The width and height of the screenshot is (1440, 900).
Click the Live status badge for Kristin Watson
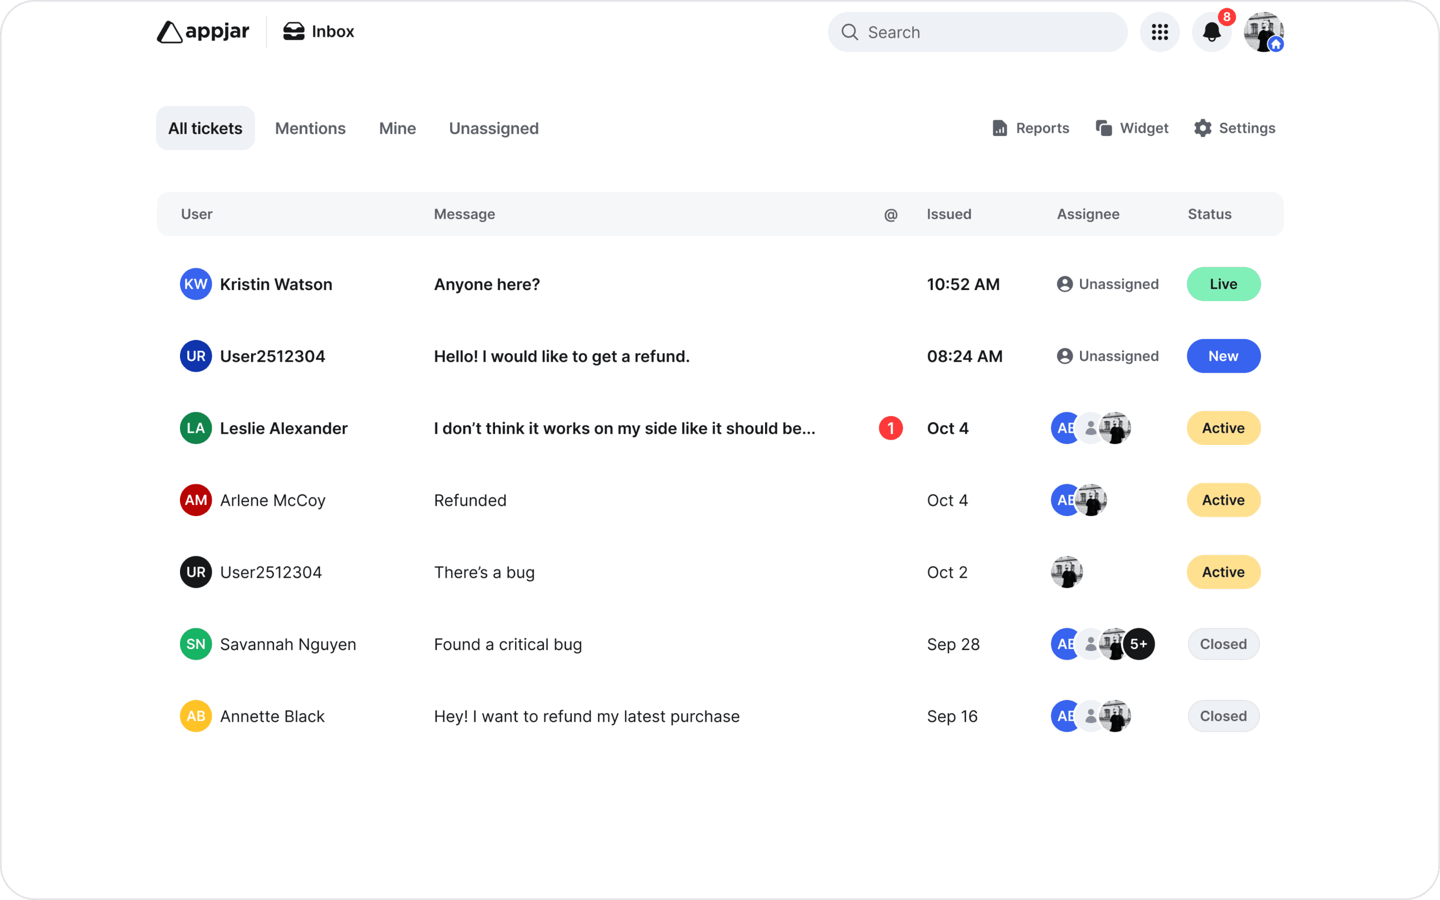tap(1223, 284)
